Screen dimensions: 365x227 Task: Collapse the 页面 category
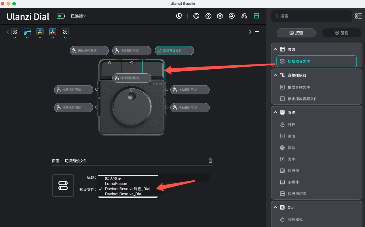[x=275, y=49]
